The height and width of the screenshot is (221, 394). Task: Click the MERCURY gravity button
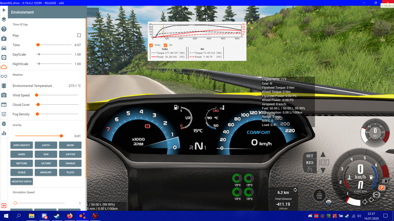coord(46,172)
